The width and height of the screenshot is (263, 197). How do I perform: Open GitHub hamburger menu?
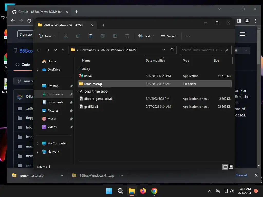(242, 34)
